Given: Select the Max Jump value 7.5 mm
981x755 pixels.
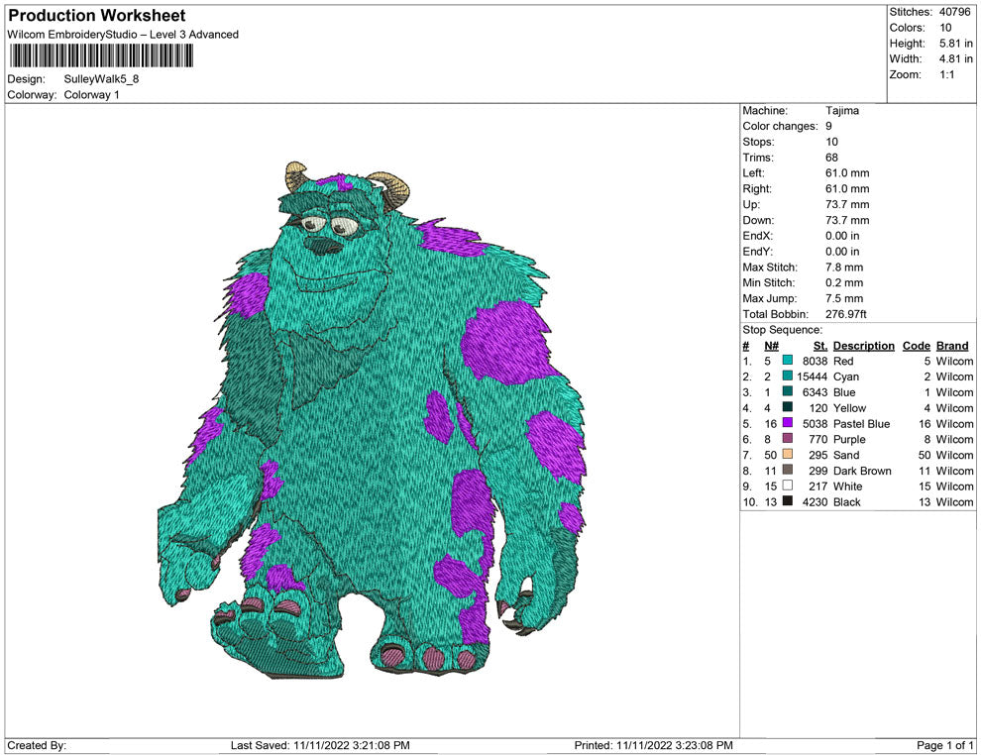Looking at the screenshot, I should [x=844, y=298].
